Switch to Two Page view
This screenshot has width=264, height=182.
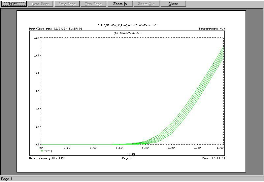pos(93,4)
